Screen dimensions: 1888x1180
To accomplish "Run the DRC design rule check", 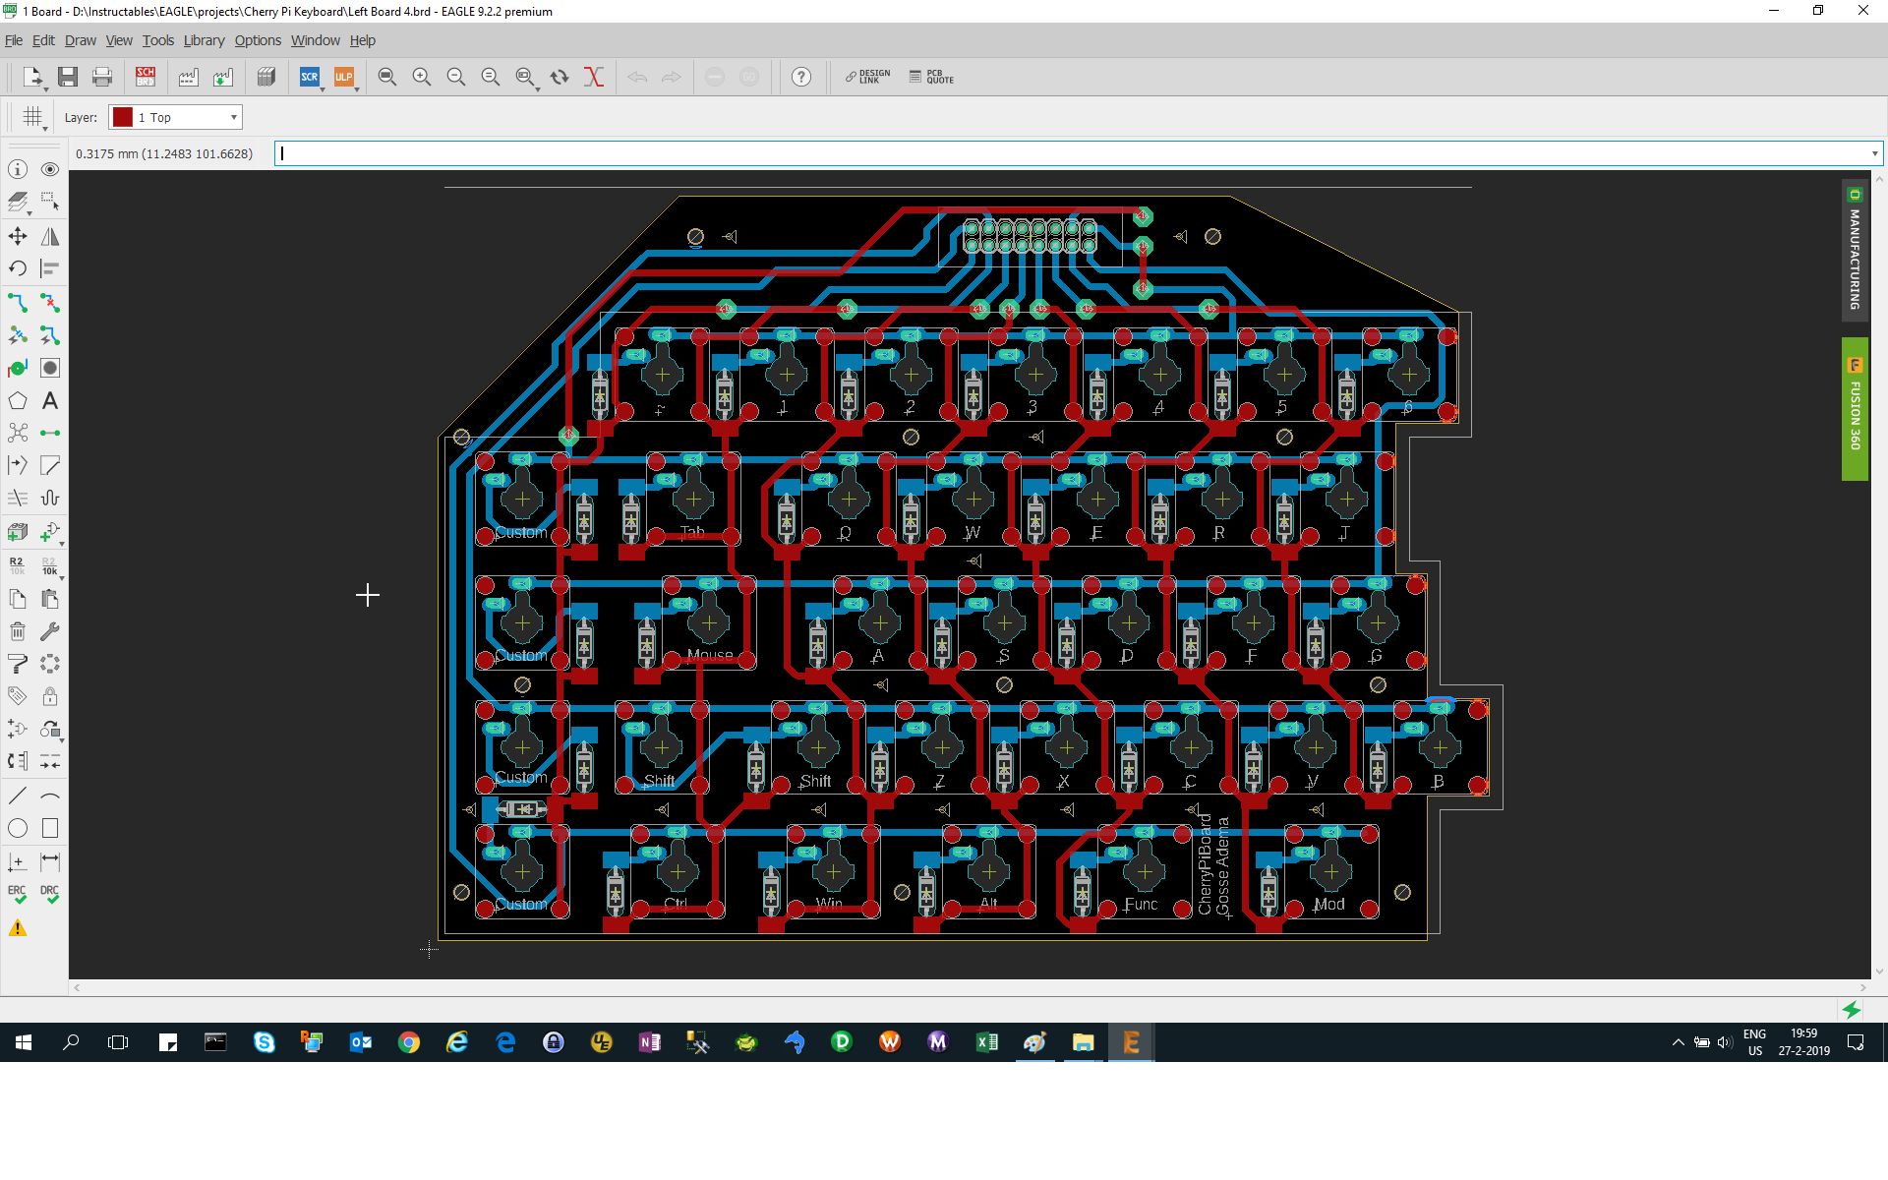I will tap(49, 893).
